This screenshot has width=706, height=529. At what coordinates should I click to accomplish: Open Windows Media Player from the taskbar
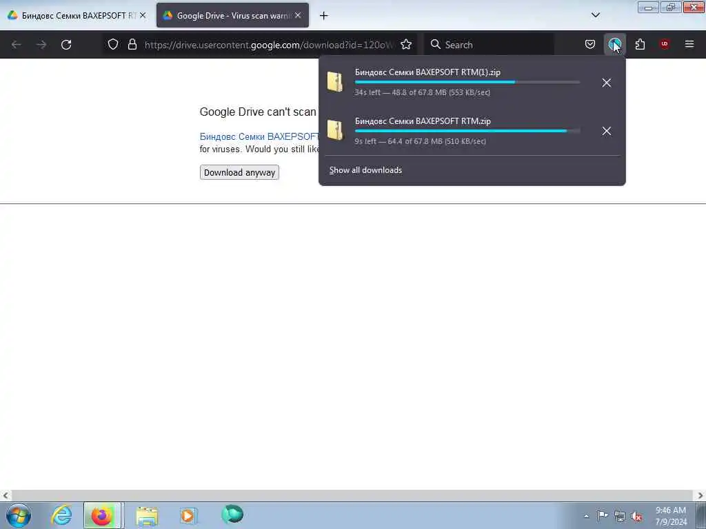[188, 515]
